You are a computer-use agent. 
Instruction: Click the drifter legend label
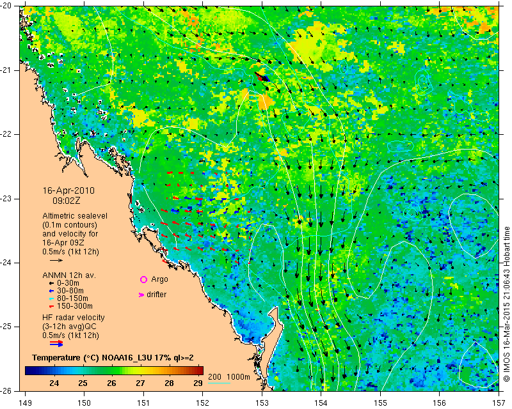tap(156, 295)
